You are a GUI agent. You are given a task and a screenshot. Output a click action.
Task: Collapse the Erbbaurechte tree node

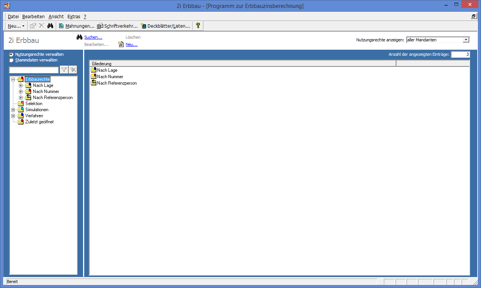point(13,80)
